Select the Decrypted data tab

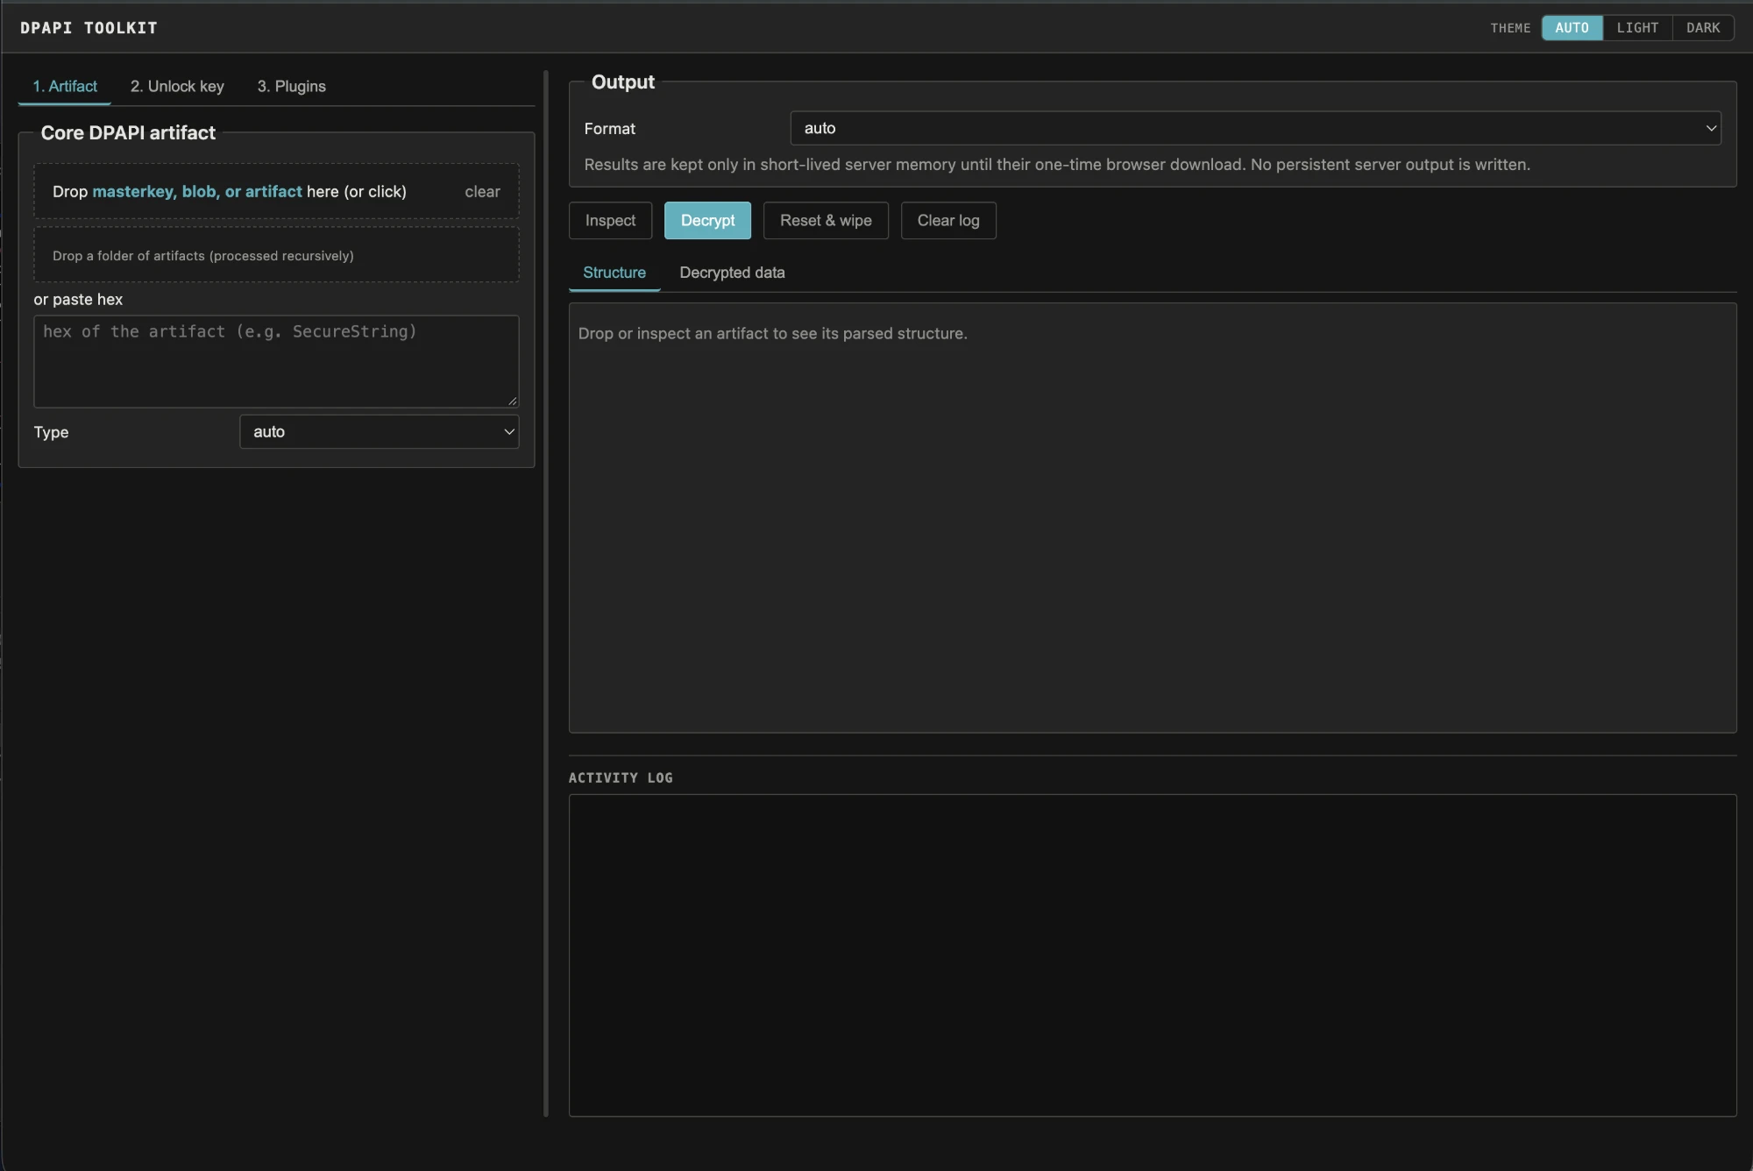click(x=732, y=273)
